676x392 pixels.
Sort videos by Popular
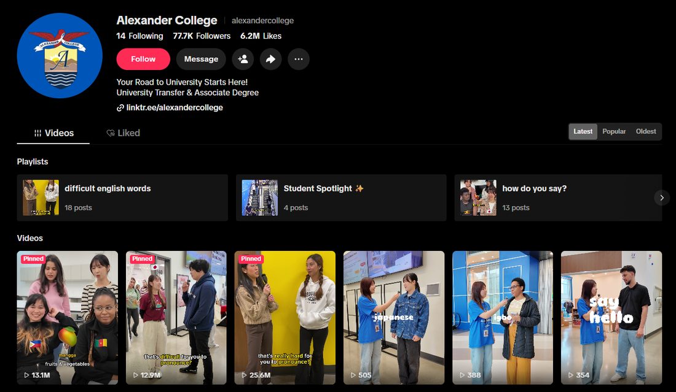tap(614, 132)
